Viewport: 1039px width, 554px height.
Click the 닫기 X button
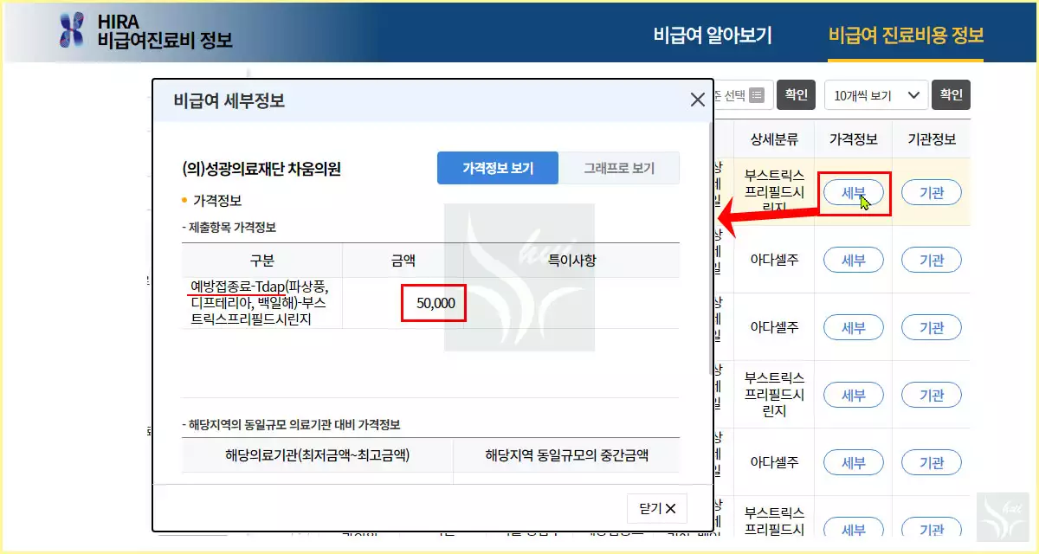[x=656, y=509]
